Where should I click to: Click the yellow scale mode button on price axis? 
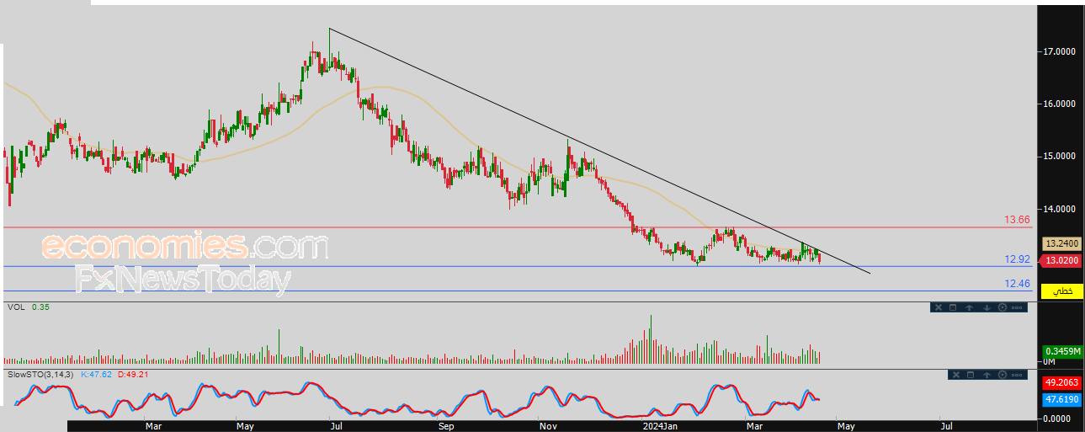1062,291
